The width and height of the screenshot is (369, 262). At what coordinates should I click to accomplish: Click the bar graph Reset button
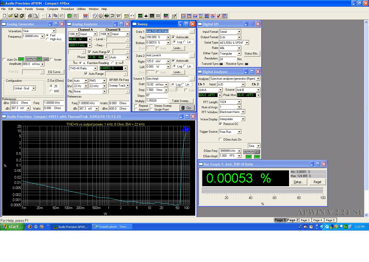(x=317, y=182)
